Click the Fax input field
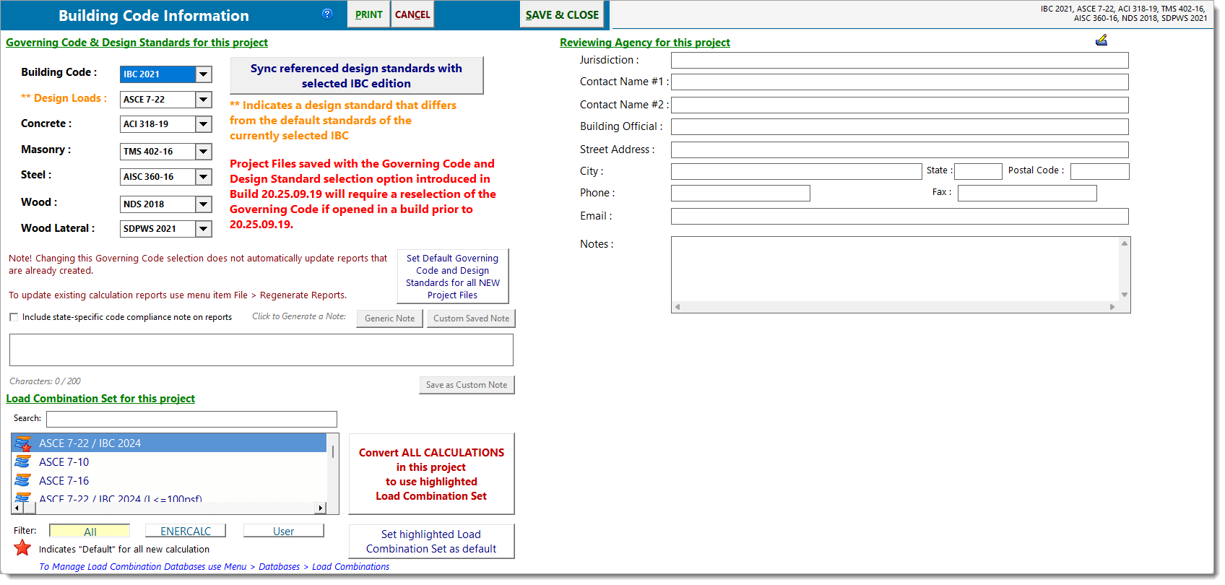 [1027, 193]
